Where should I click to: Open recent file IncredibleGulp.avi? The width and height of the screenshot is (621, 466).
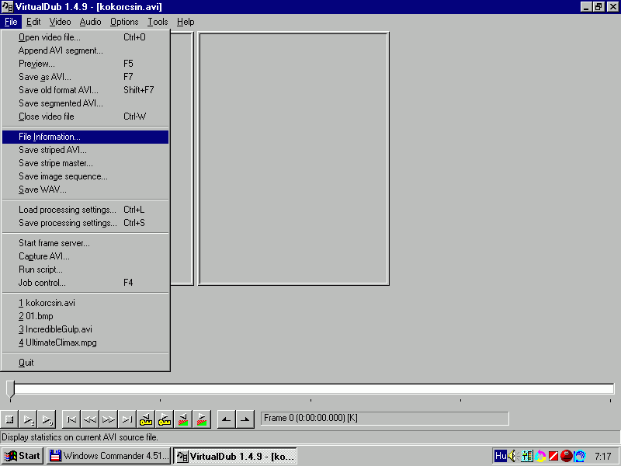85,329
